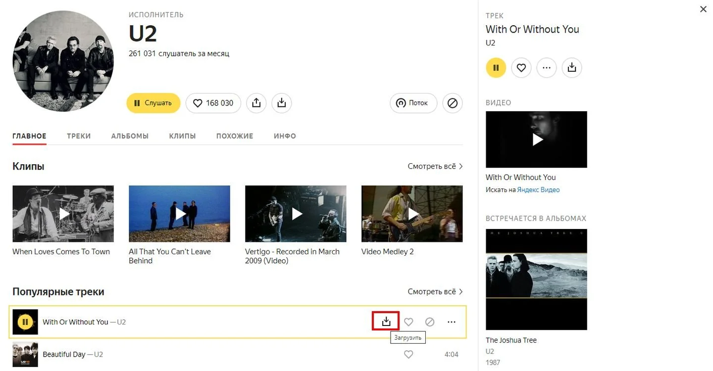Click the yellow Слушать pause button
Screen dimensions: 713x371
click(x=153, y=103)
